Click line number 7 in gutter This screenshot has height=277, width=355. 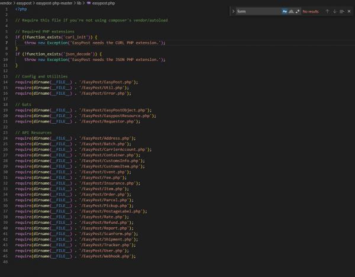pyautogui.click(x=7, y=43)
